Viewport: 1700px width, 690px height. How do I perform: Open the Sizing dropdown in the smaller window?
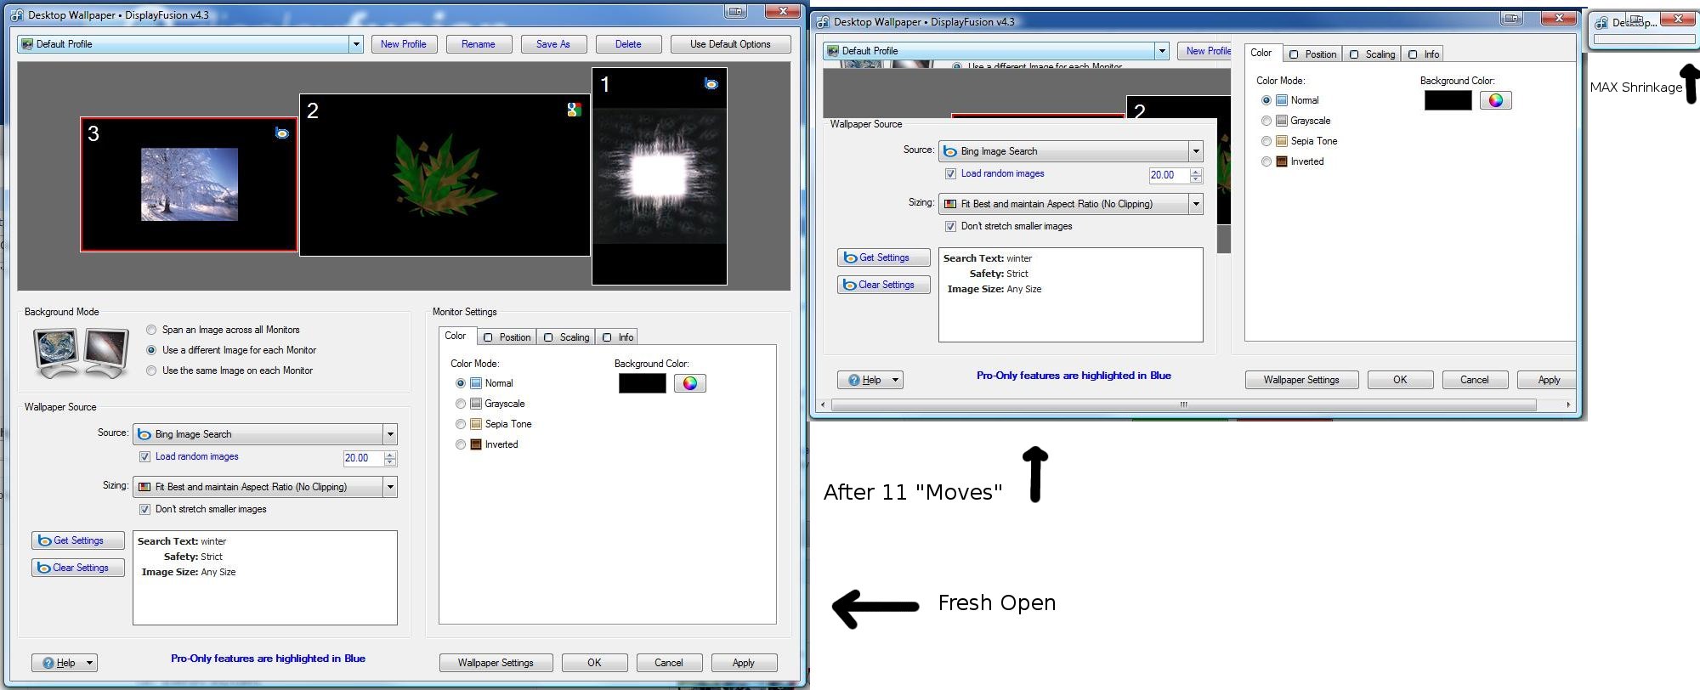coord(1196,204)
